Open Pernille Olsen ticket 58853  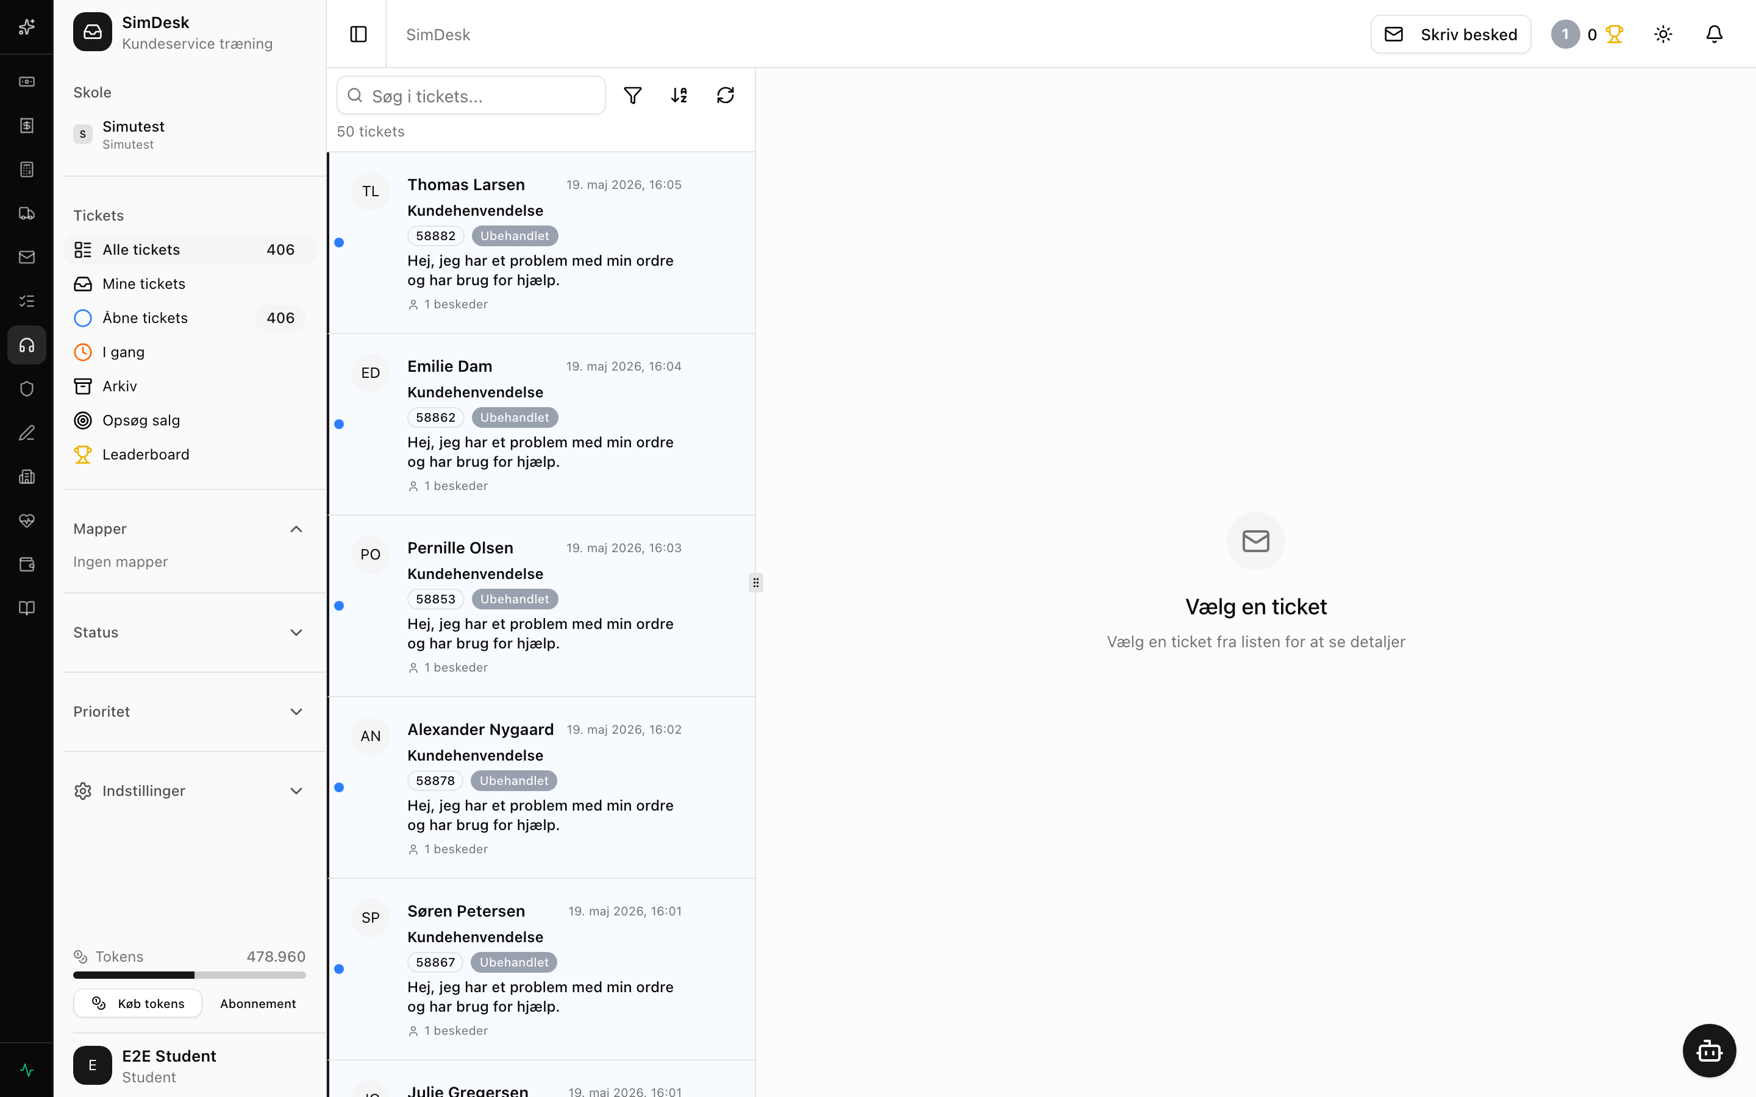point(541,606)
